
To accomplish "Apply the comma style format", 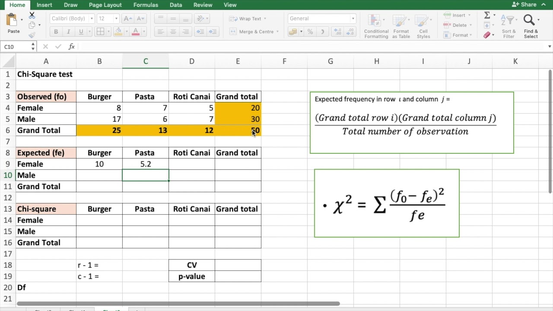I will point(323,32).
